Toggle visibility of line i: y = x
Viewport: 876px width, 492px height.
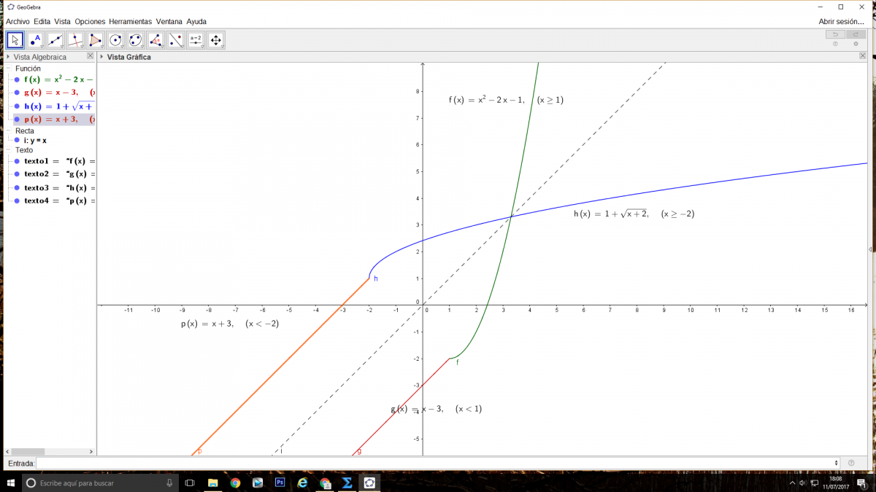tap(17, 140)
